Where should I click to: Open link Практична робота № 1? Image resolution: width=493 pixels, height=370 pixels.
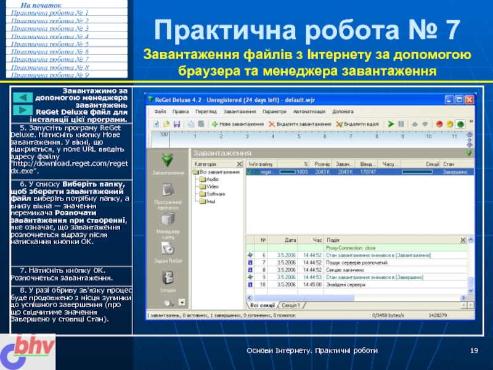50,13
